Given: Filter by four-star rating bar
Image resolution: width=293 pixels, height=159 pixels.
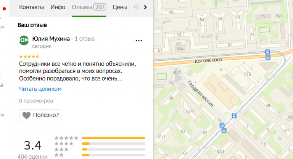Looking at the screenshot, I should click(113, 143).
